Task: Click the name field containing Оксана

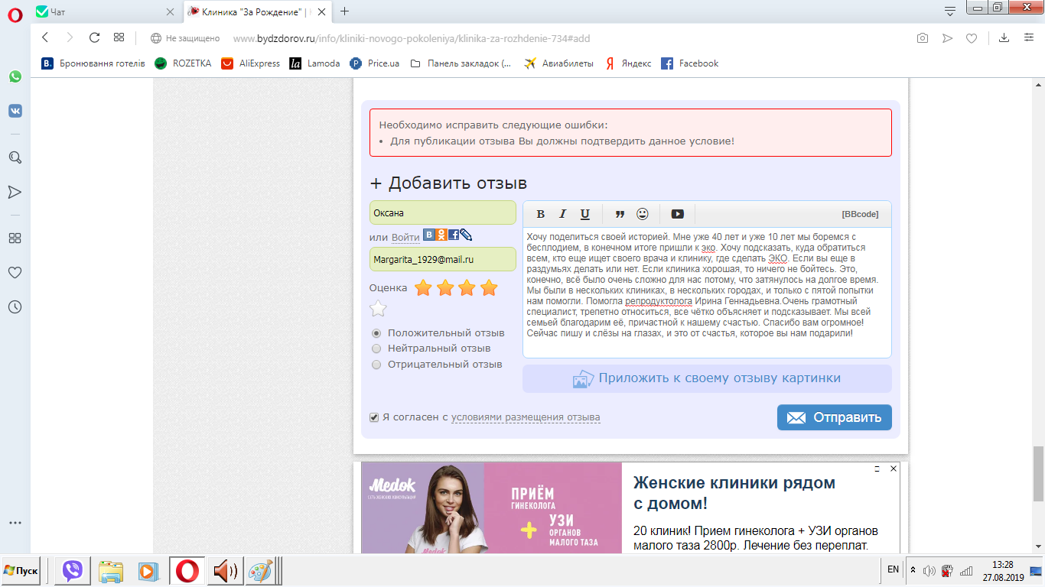Action: 443,212
